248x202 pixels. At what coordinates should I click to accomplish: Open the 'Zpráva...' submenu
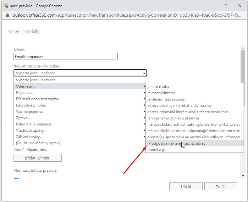click(x=80, y=118)
